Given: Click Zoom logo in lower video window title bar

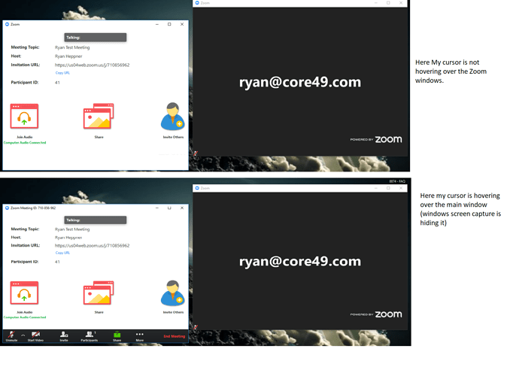Looking at the screenshot, I should click(x=197, y=188).
